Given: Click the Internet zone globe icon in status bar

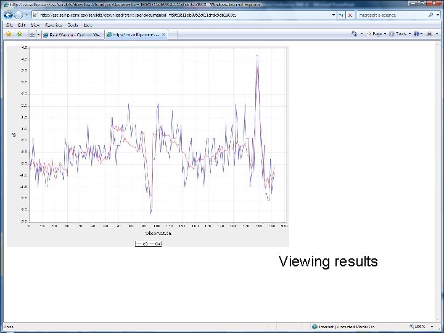Looking at the screenshot, I should pos(314,327).
